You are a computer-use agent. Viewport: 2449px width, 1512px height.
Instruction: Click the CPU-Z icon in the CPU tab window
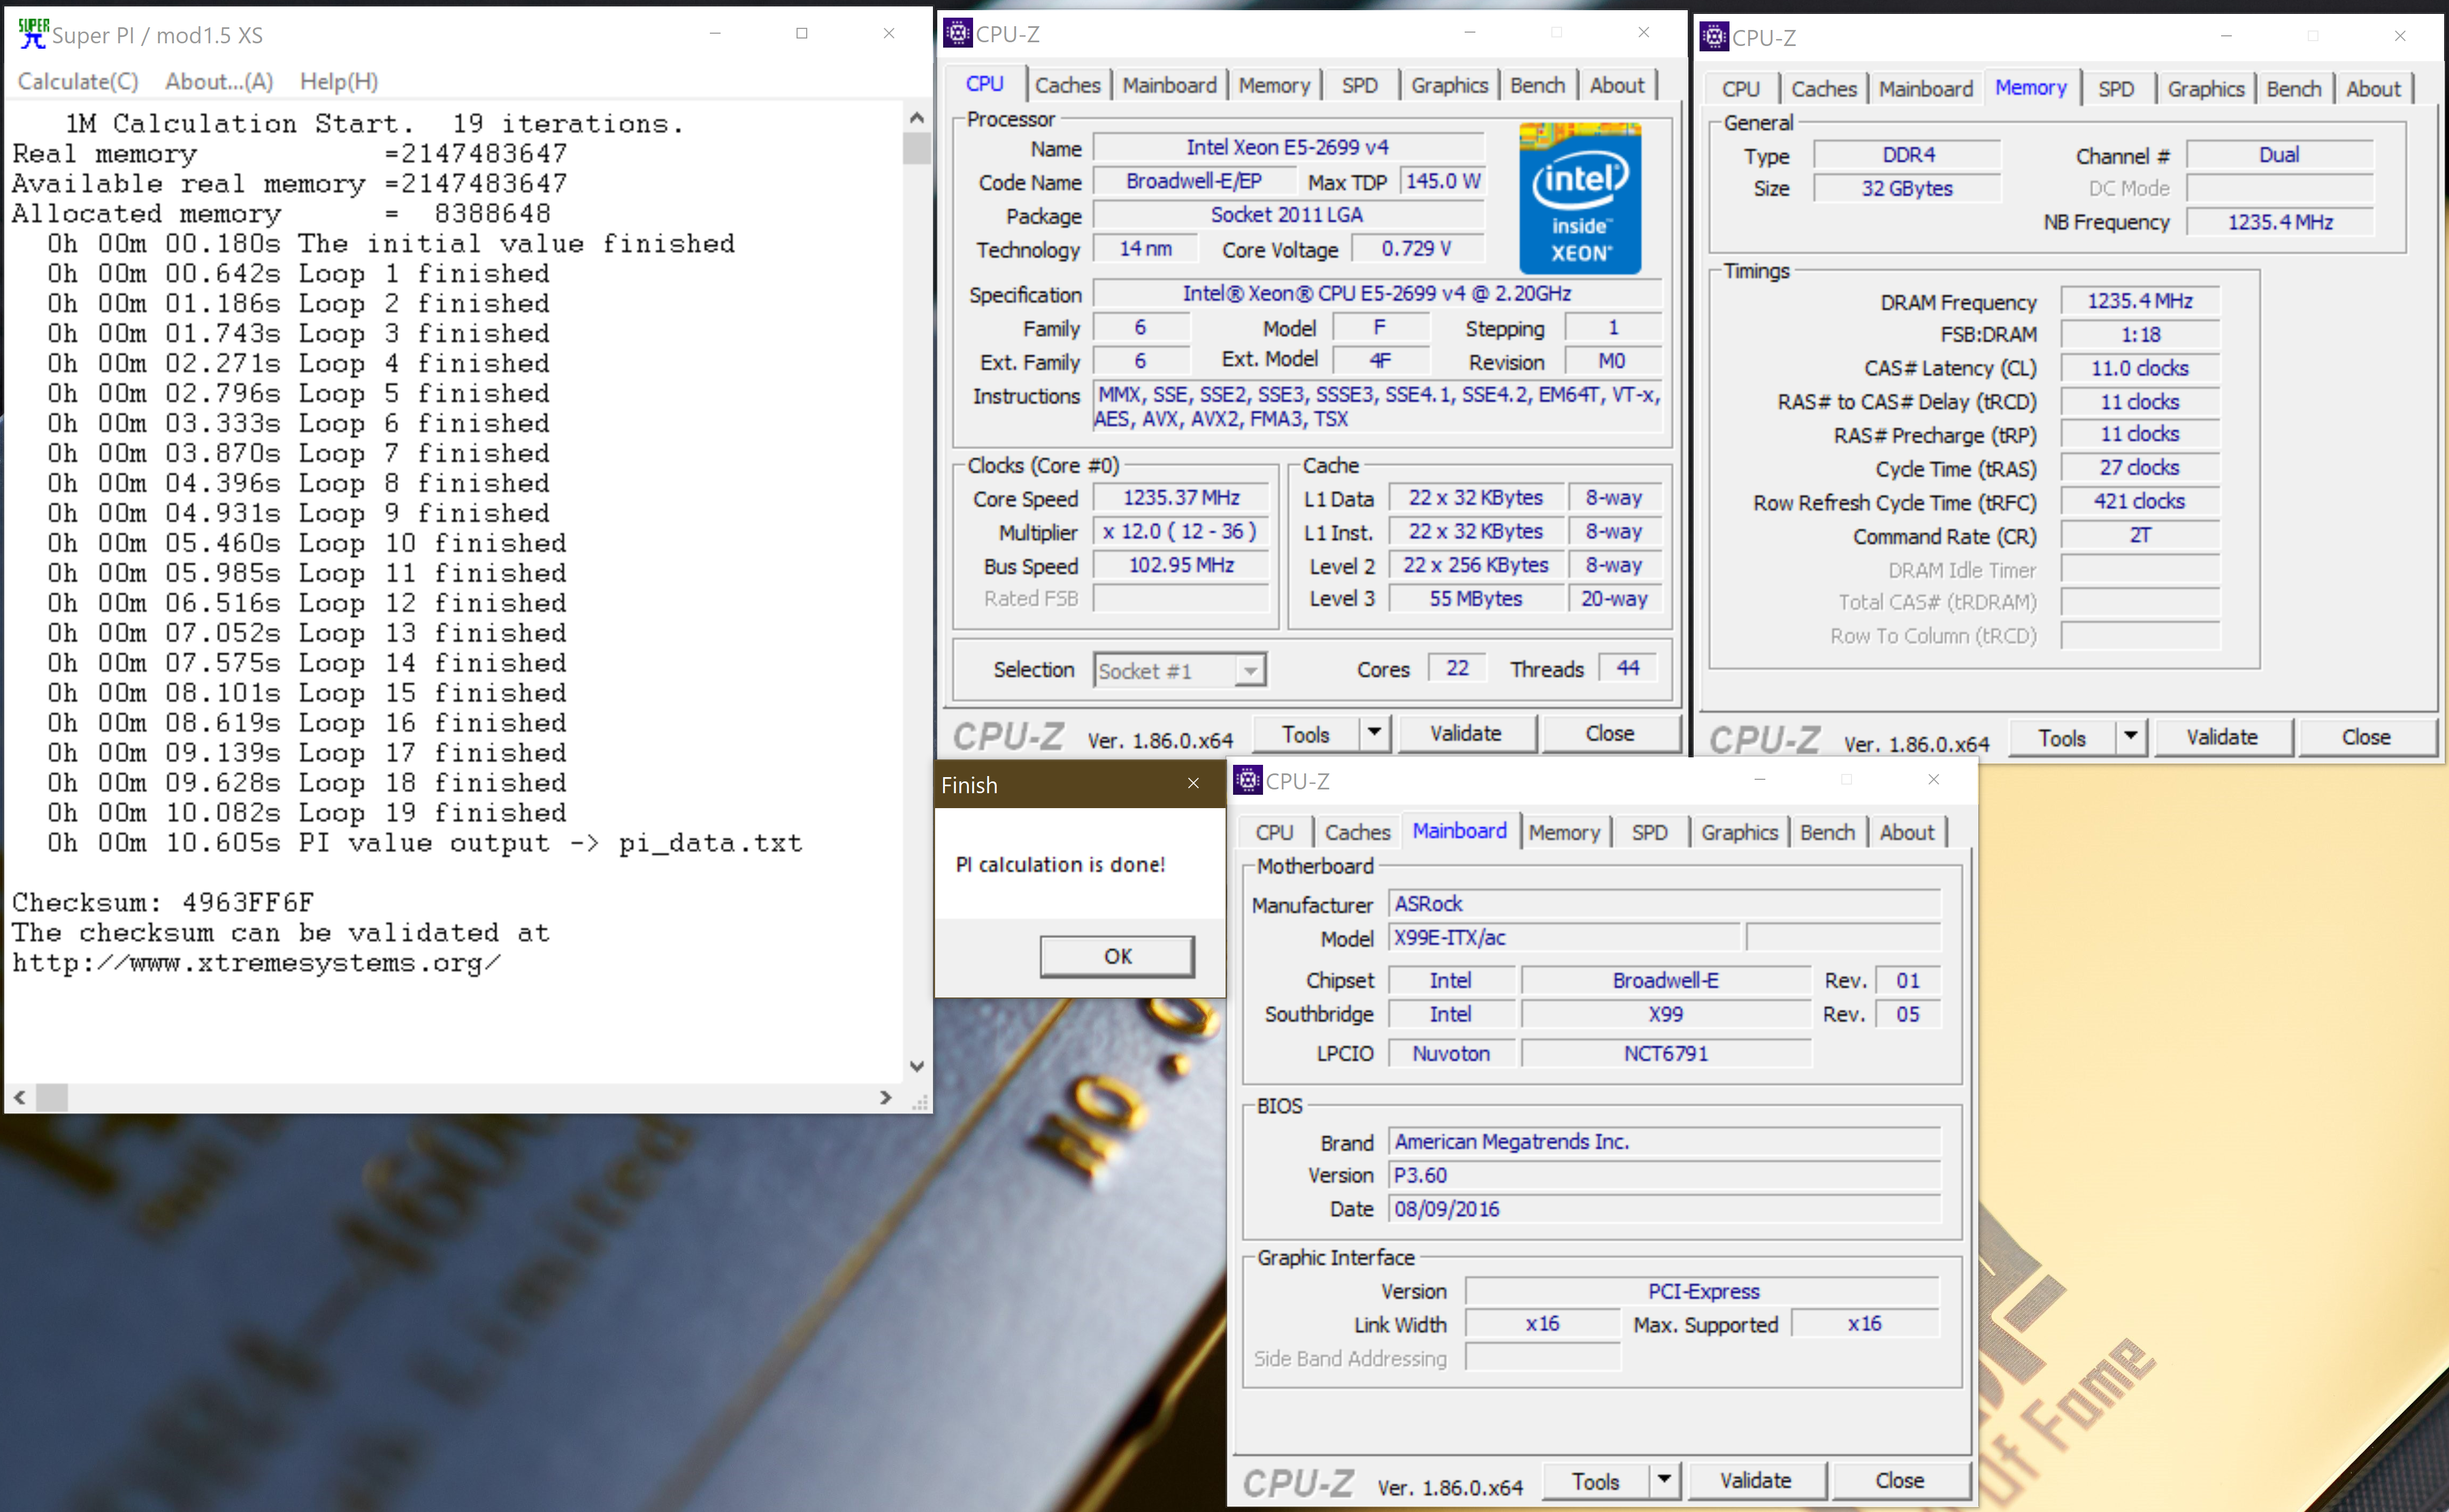pos(957,33)
